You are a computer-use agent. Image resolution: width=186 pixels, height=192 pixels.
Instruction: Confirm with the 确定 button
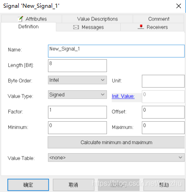coord(28,185)
